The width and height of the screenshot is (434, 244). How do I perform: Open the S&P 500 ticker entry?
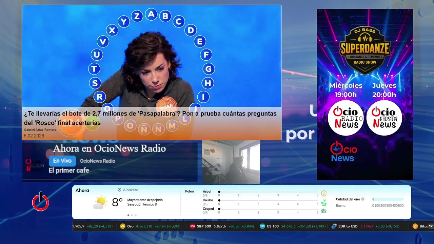coord(221,226)
